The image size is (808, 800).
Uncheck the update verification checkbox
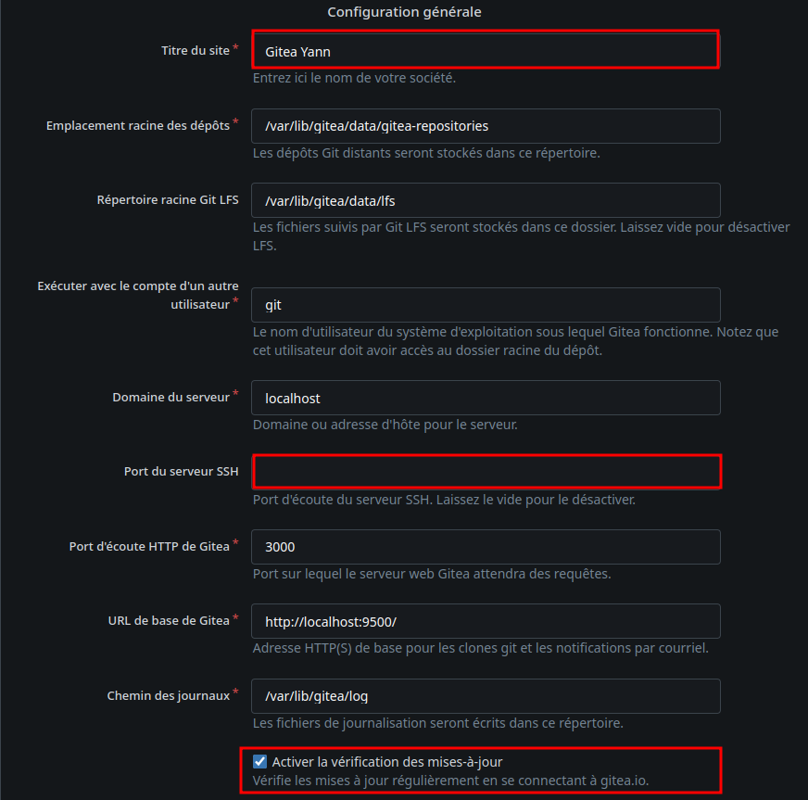[260, 762]
